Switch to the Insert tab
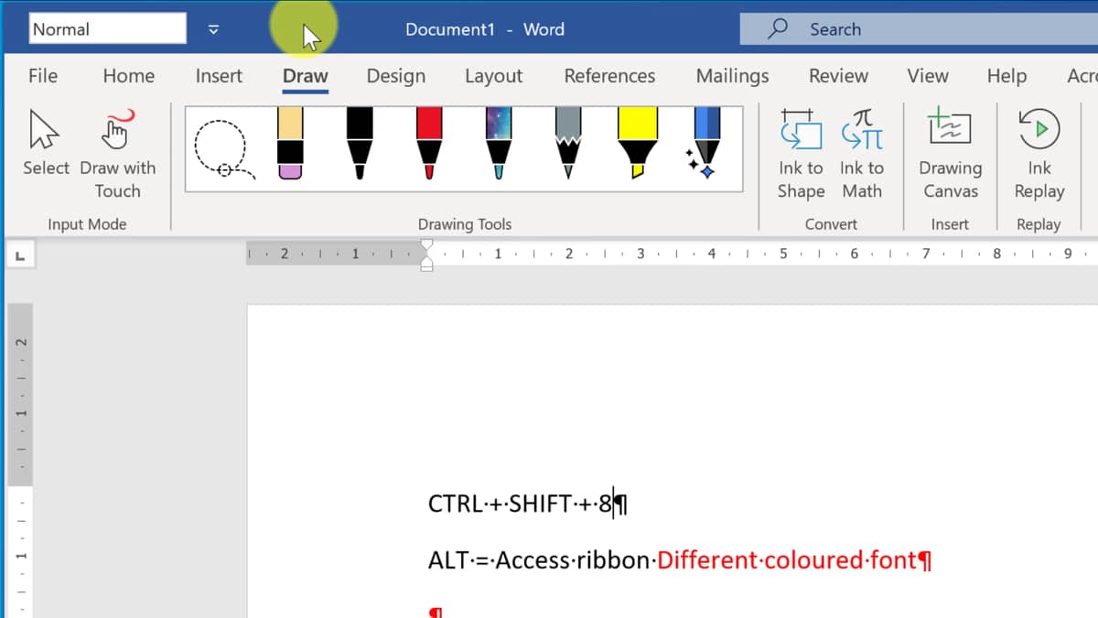 click(219, 76)
